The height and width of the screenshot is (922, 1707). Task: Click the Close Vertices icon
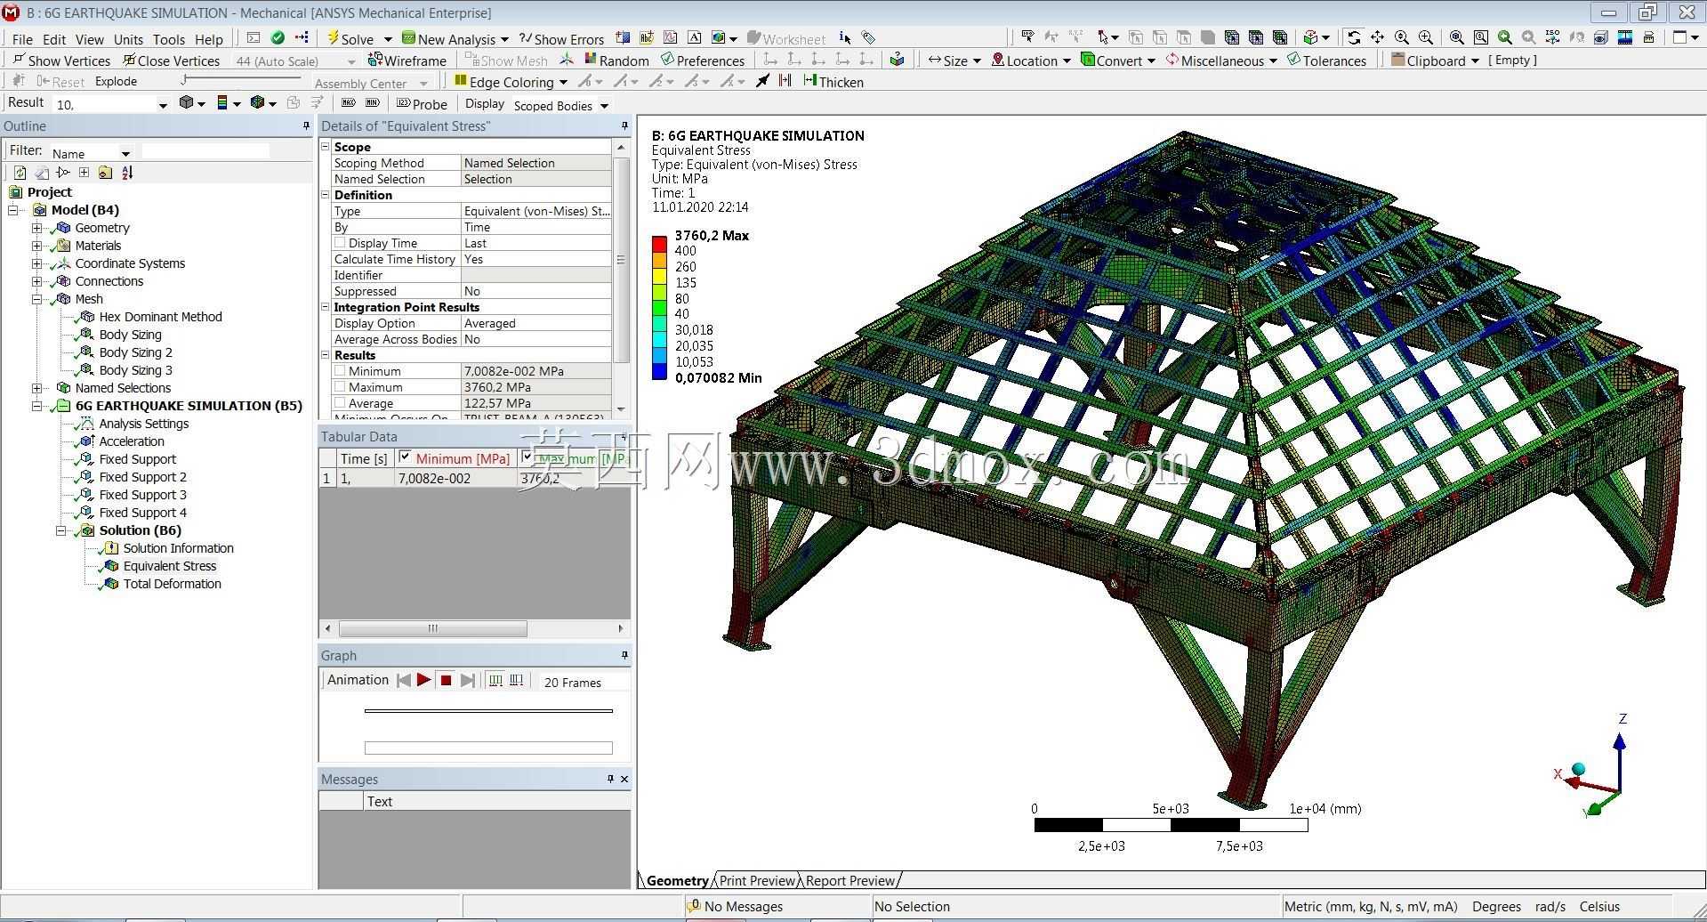tap(129, 60)
